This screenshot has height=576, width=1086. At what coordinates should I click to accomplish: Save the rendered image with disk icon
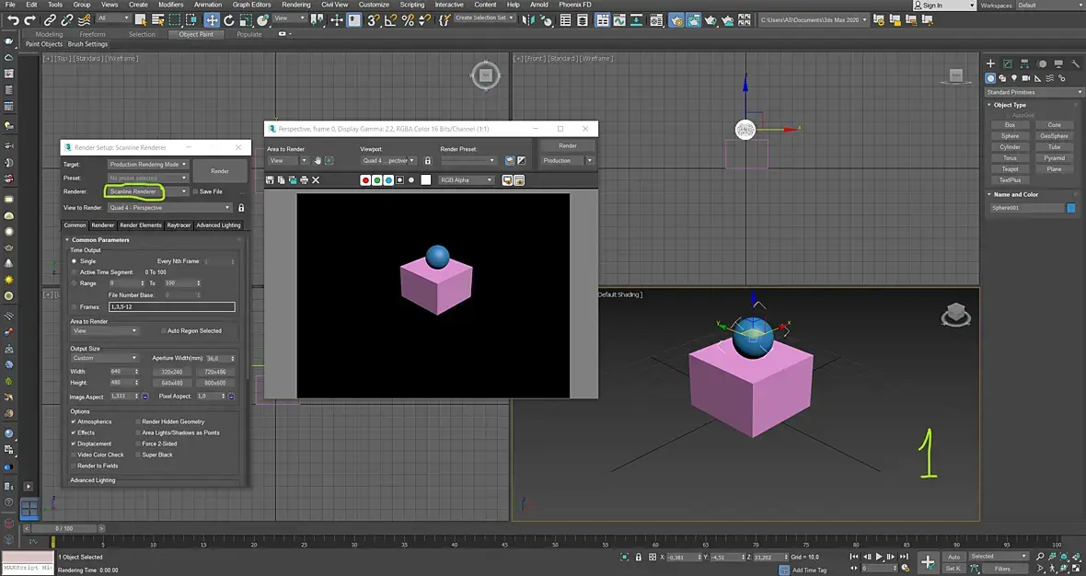[271, 180]
